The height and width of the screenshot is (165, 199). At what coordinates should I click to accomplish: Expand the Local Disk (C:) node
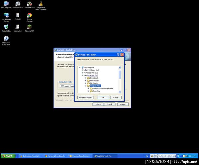click(x=83, y=73)
